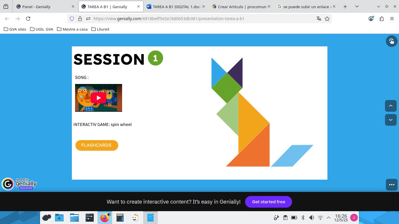Open the Firefox extensions puzzle icon
Image resolution: width=399 pixels, height=224 pixels.
coord(381,19)
